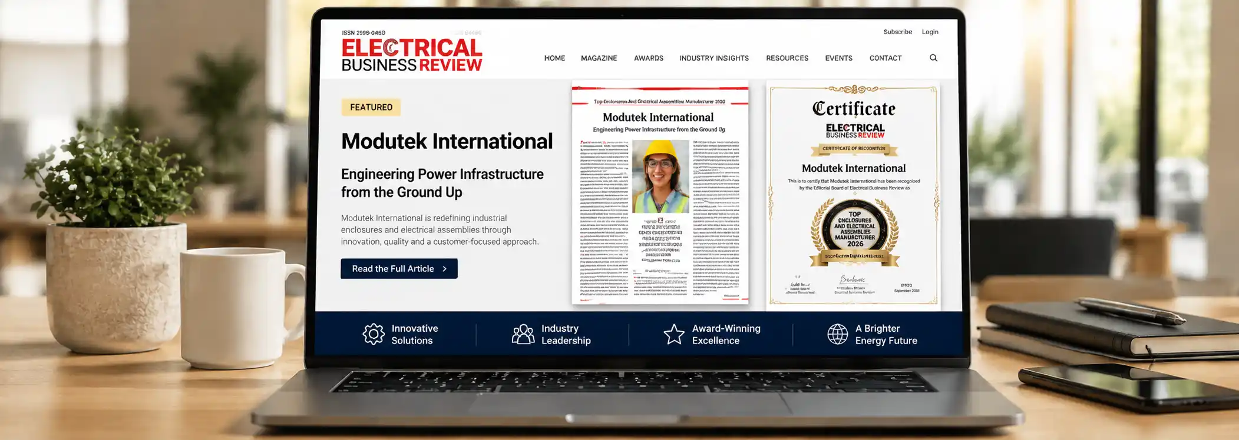The height and width of the screenshot is (440, 1239).
Task: Click the ISSN number text
Action: coord(364,33)
